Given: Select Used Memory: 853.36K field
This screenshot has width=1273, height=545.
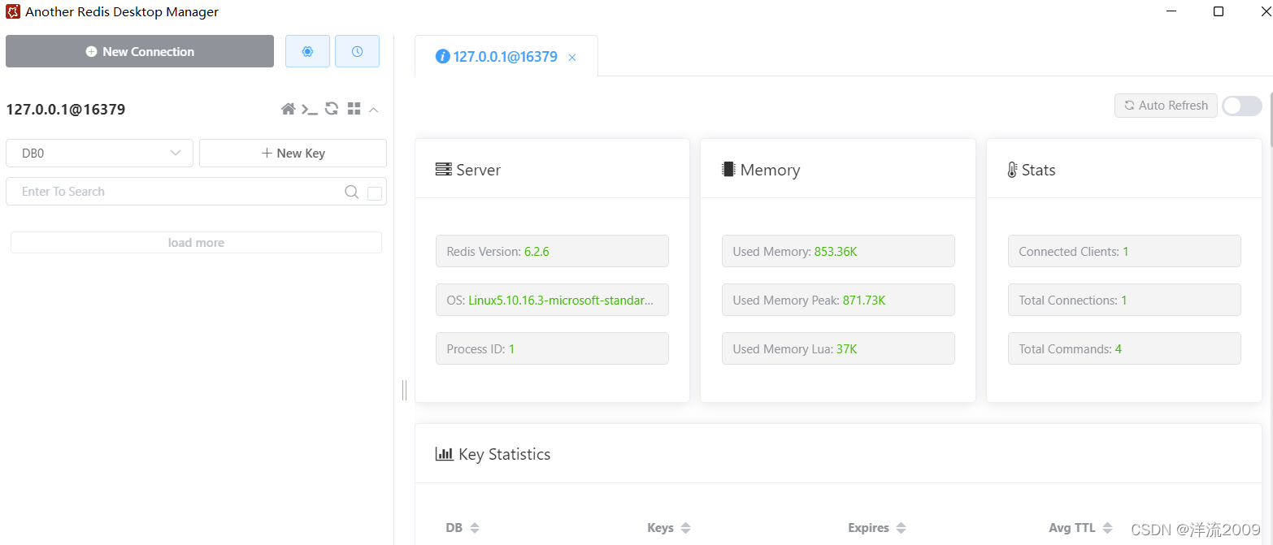Looking at the screenshot, I should [838, 251].
